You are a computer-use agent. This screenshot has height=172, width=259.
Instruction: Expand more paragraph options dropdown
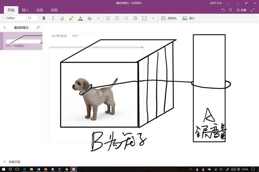click(x=153, y=18)
